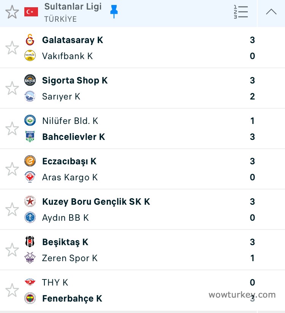This screenshot has height=313, width=285.
Task: Star the Sigorta Shop K vs Sarıyer K match
Action: (12, 88)
